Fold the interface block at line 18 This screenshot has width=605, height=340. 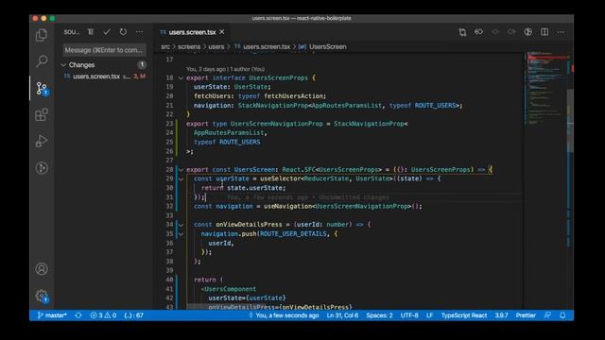[x=181, y=77]
